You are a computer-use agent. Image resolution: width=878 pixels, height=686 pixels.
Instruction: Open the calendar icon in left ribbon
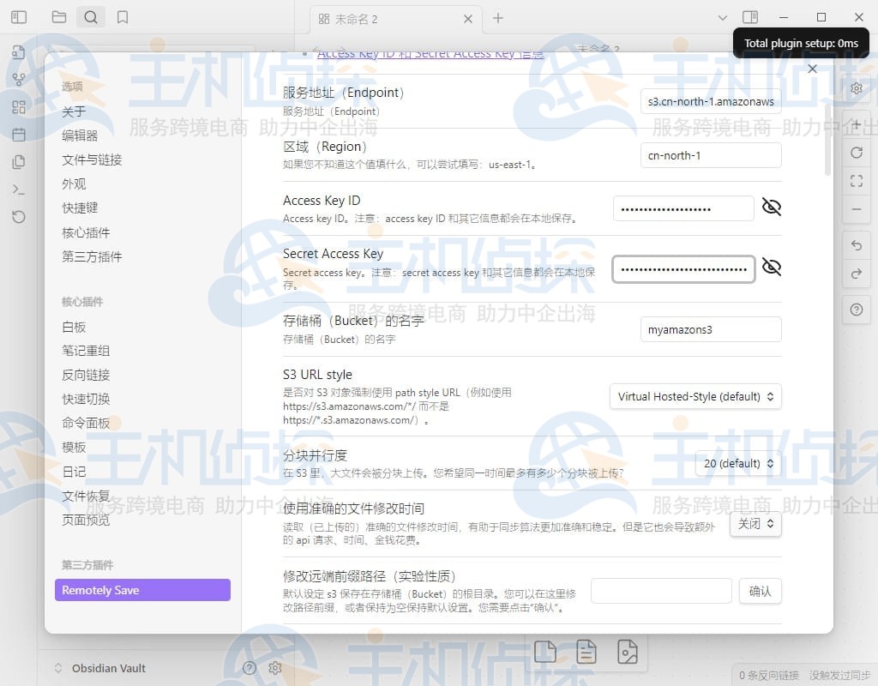coord(19,134)
